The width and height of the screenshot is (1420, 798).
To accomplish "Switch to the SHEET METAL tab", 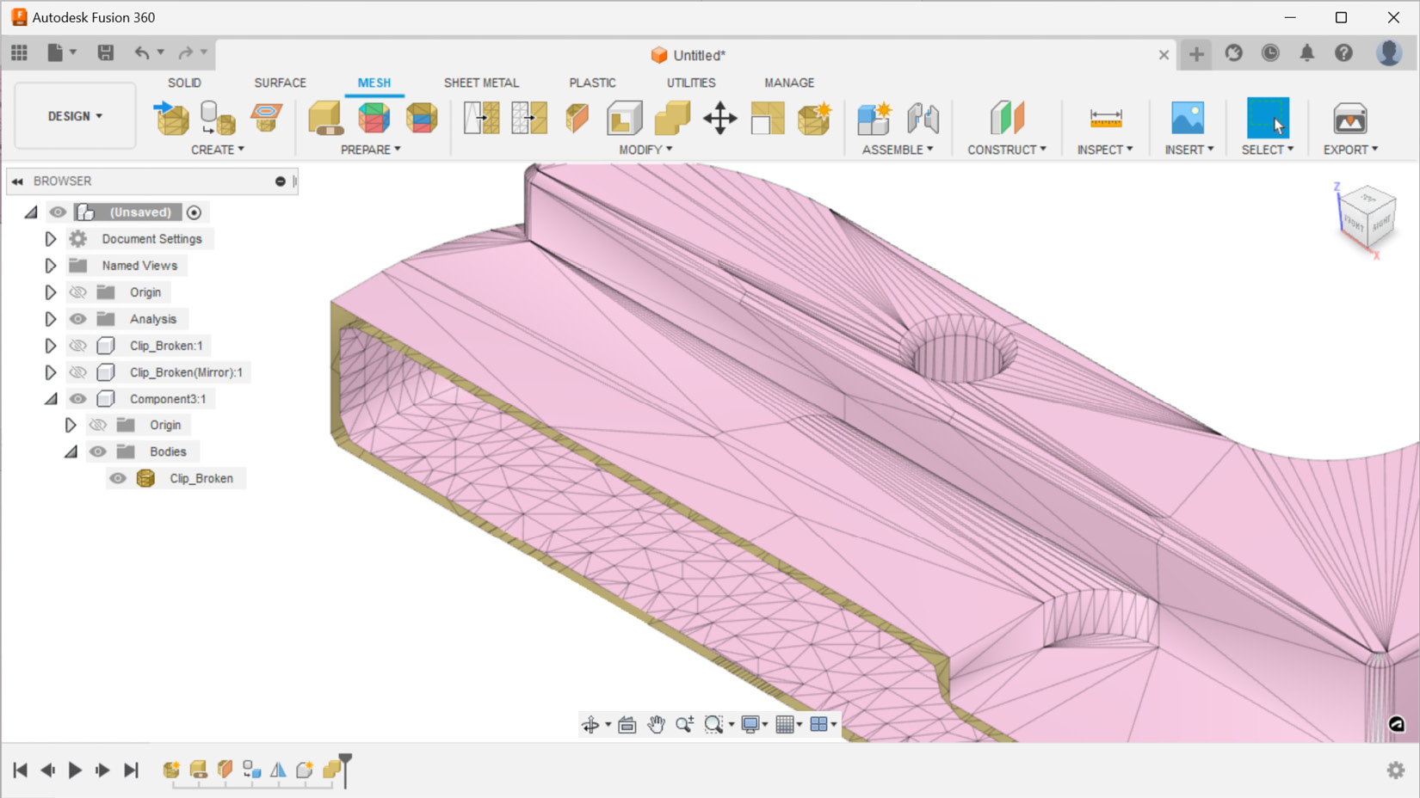I will (x=481, y=83).
